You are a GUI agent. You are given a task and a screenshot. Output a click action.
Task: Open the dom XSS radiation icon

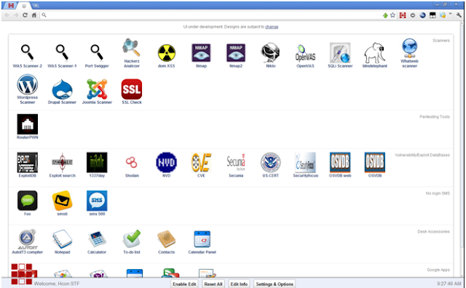(x=167, y=53)
